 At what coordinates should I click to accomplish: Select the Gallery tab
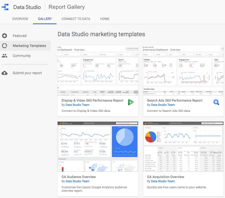[x=45, y=19]
